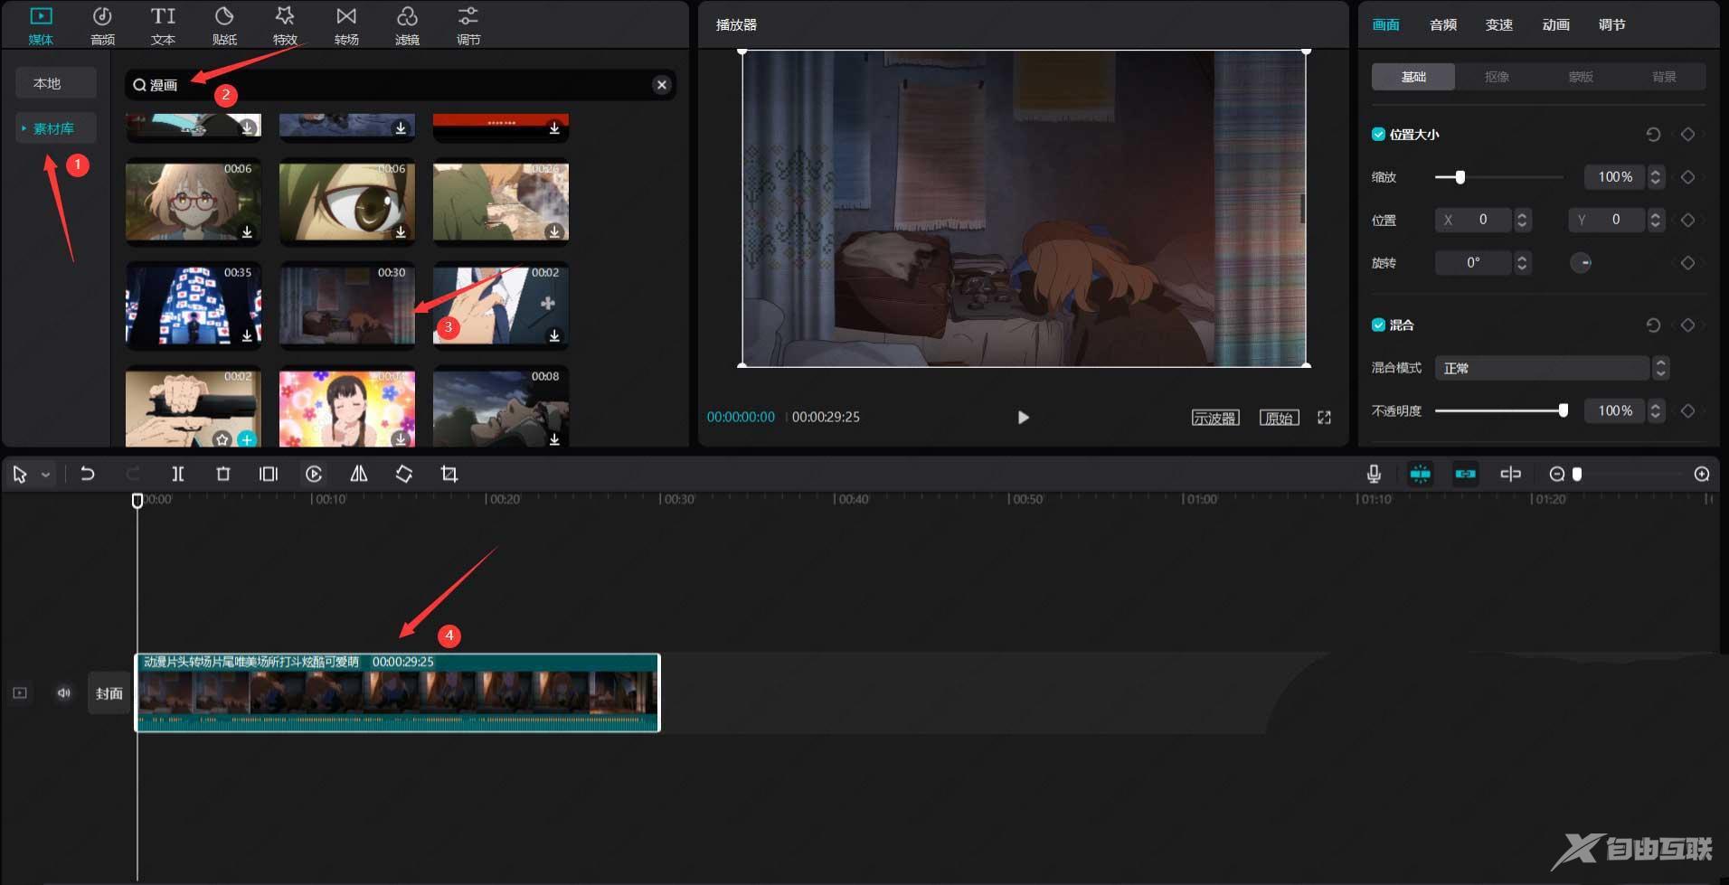Switch to right panel 调节 tab
Image resolution: width=1729 pixels, height=885 pixels.
1611,25
